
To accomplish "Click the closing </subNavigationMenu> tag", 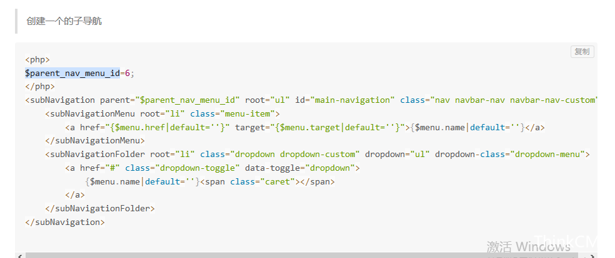I will 95,140.
